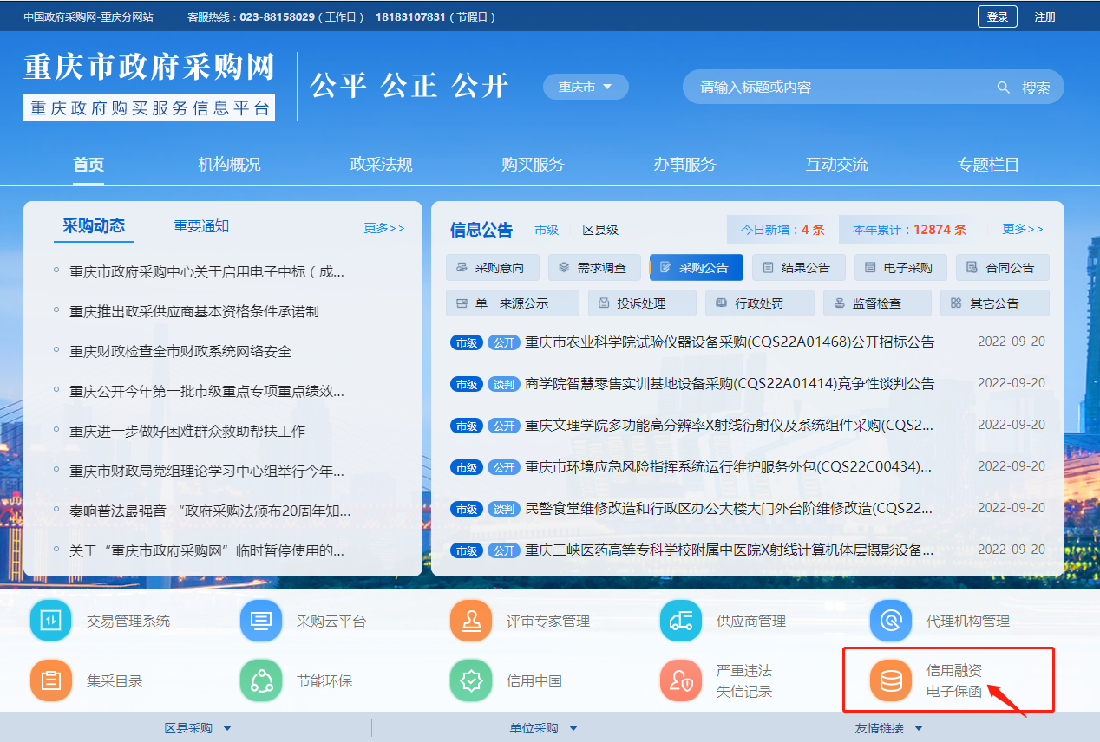This screenshot has height=742, width=1100.
Task: Click the 节能环保 green icon
Action: (260, 680)
